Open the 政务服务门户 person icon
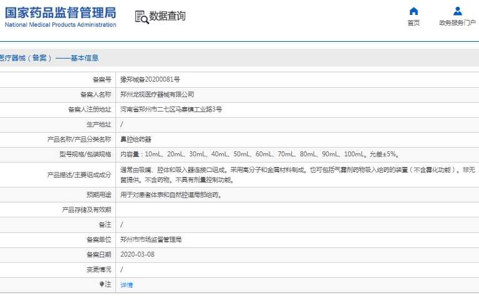This screenshot has height=299, width=479. pos(457,11)
